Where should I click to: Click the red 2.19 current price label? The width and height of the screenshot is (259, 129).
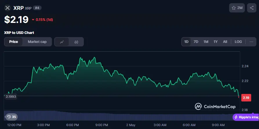click(x=246, y=98)
